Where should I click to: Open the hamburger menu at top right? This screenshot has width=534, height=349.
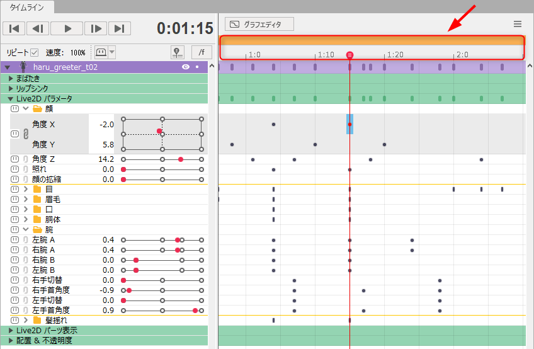click(518, 24)
